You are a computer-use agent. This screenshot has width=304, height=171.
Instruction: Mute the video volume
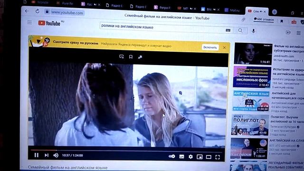56,155
